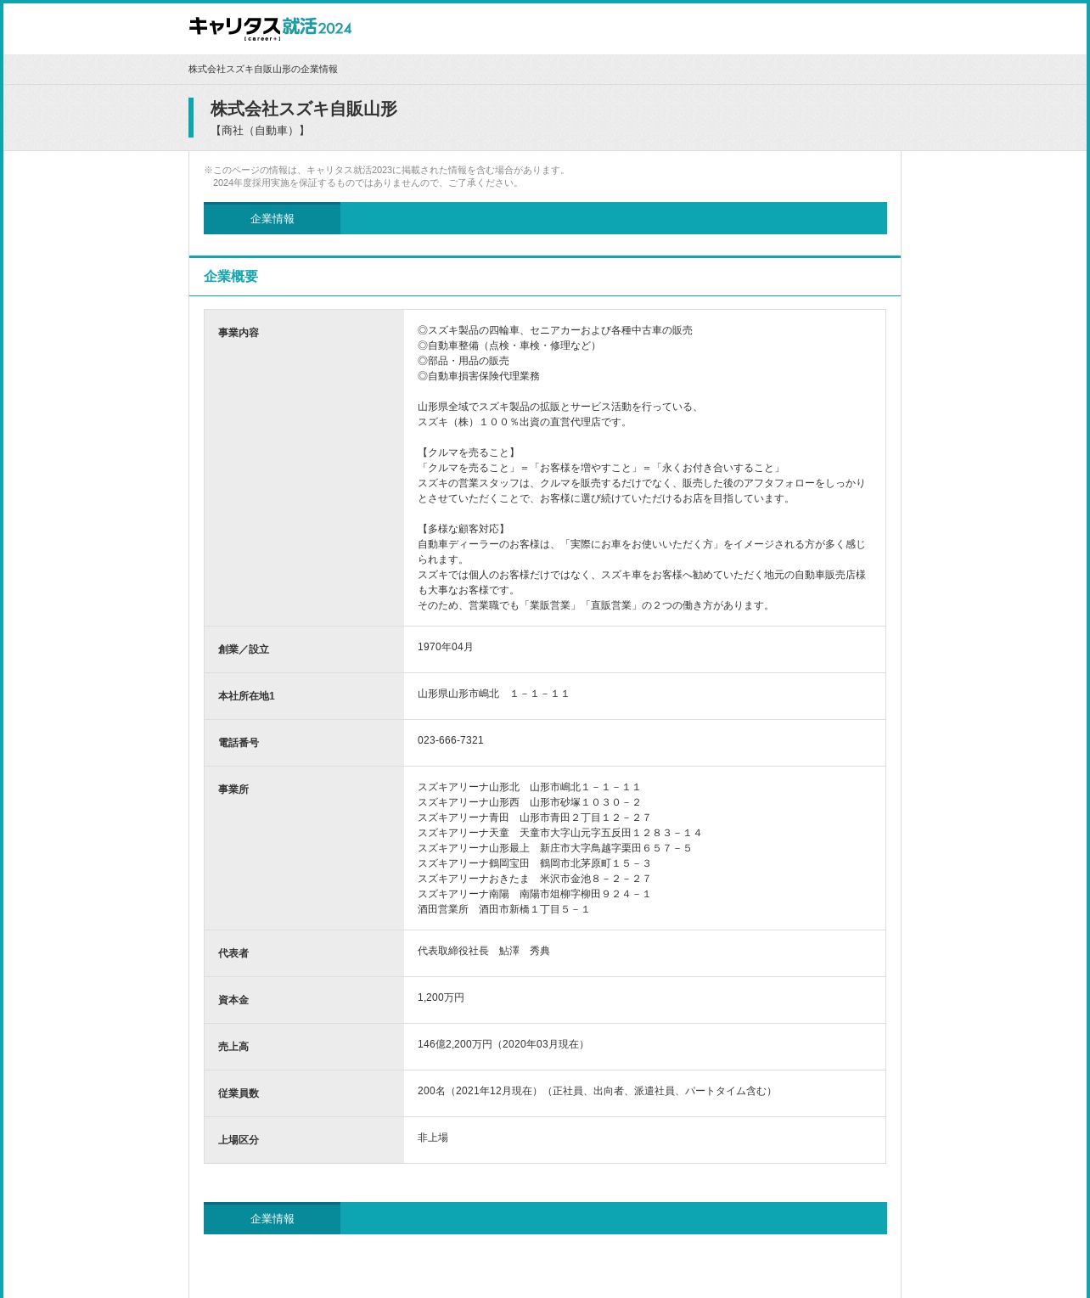Screen dimensions: 1090x1298
Task: Click employee count 200名（2021年12月現在）
Action: pyautogui.click(x=480, y=1091)
